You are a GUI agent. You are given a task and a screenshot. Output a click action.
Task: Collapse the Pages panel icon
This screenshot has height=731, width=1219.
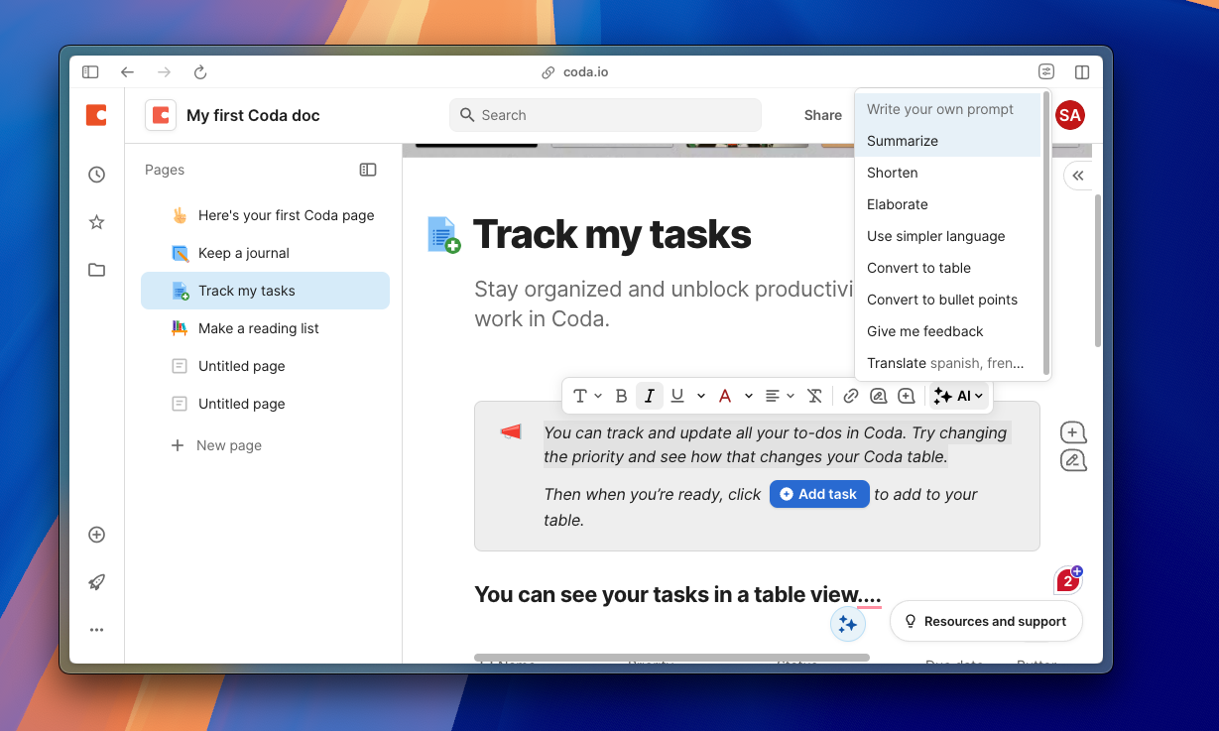368,170
